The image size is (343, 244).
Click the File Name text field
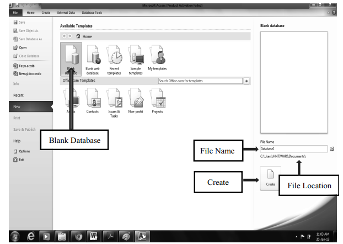pos(293,148)
